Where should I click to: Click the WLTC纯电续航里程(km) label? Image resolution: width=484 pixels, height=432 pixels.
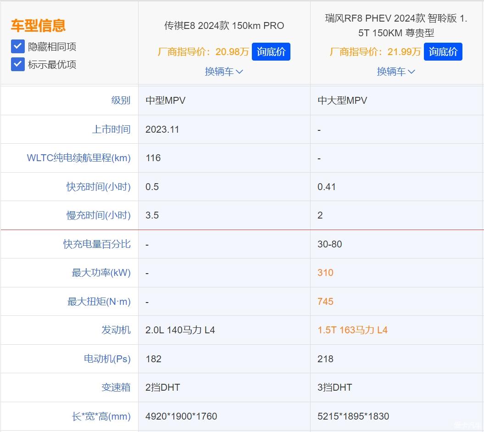[79, 158]
